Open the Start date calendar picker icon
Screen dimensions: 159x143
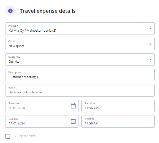point(73,106)
